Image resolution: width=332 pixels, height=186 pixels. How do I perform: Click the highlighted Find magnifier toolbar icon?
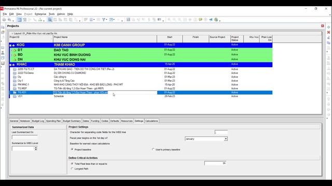(50, 20)
